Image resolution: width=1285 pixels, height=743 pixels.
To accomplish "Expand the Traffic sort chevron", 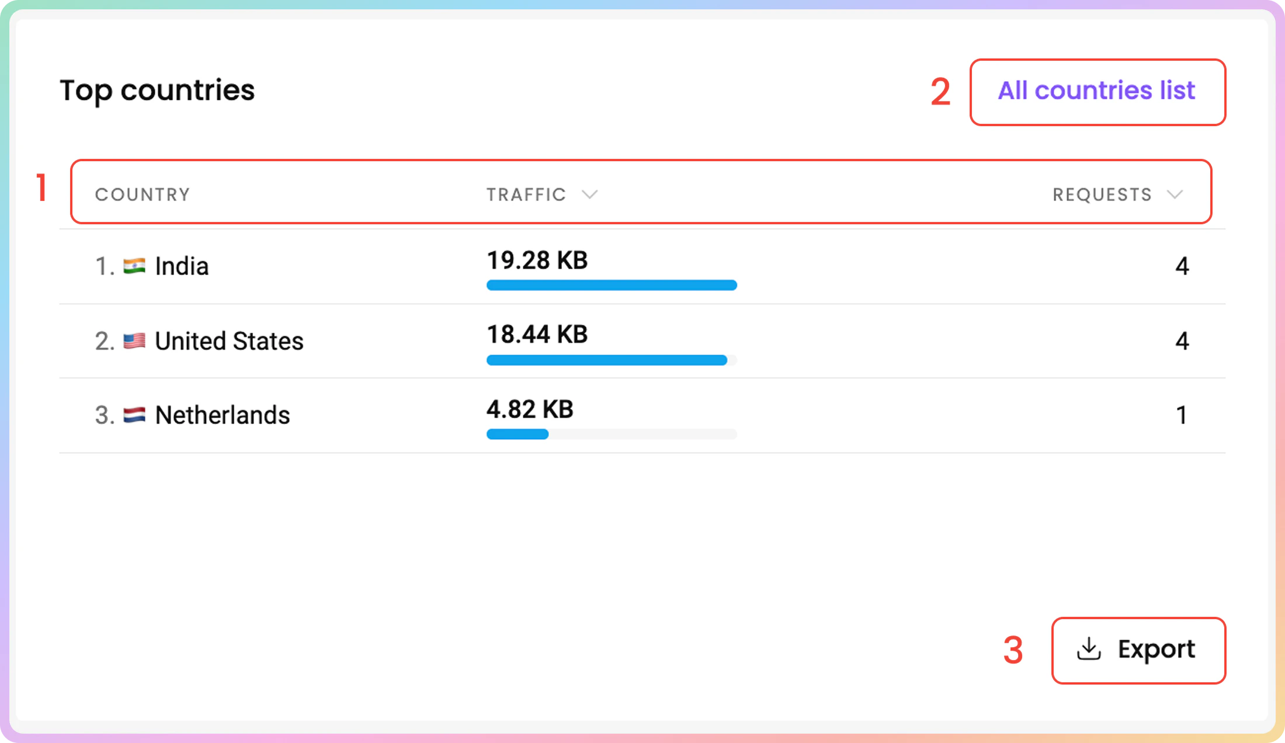I will pos(590,195).
